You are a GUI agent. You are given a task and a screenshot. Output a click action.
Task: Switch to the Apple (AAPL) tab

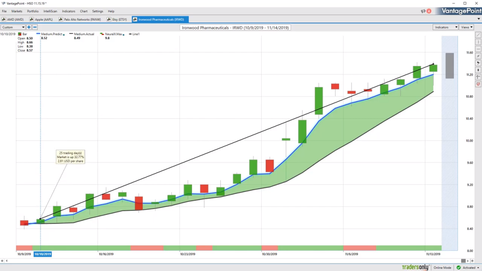pos(41,19)
